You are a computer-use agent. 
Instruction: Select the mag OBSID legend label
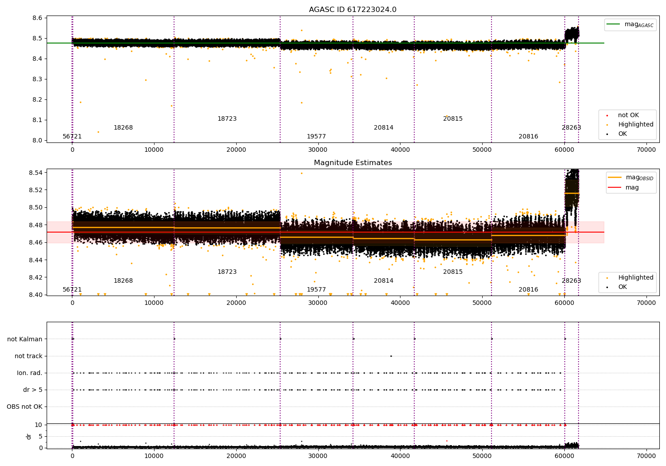(639, 178)
